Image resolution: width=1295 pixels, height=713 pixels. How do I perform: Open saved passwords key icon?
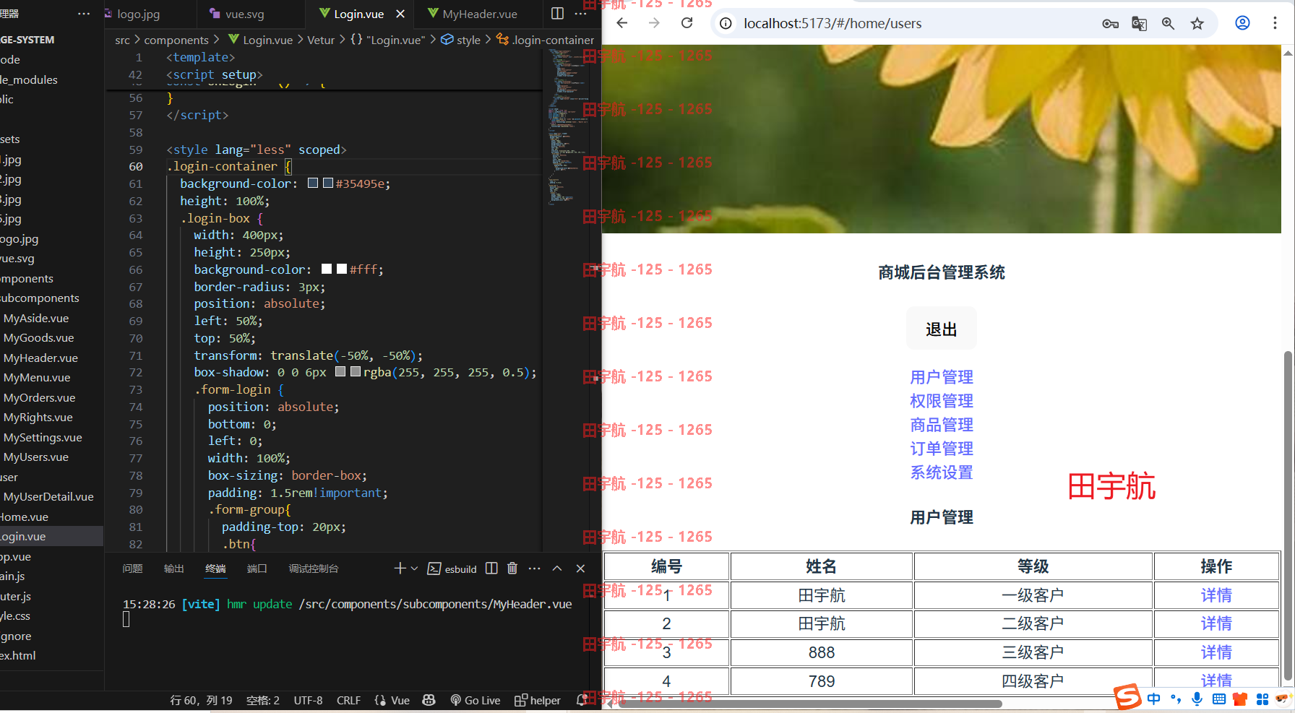point(1111,24)
